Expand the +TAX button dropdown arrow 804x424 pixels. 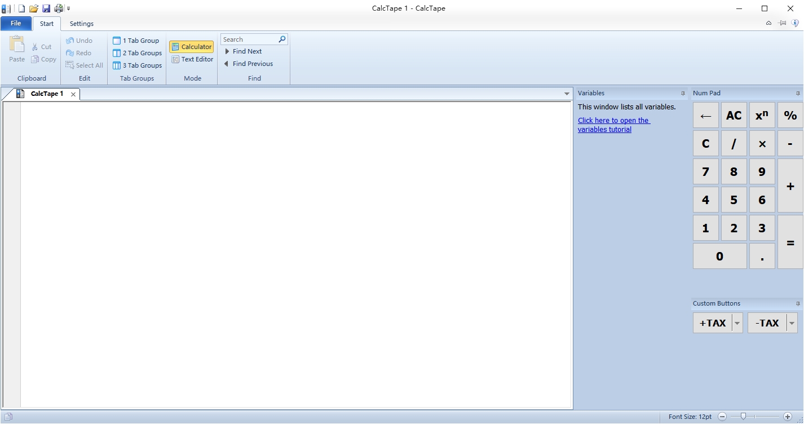click(737, 323)
